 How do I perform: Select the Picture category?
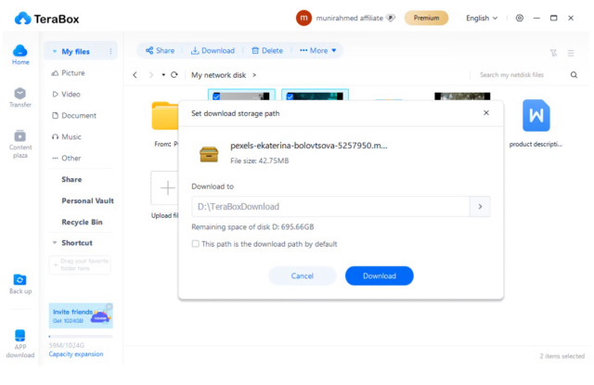click(x=68, y=72)
